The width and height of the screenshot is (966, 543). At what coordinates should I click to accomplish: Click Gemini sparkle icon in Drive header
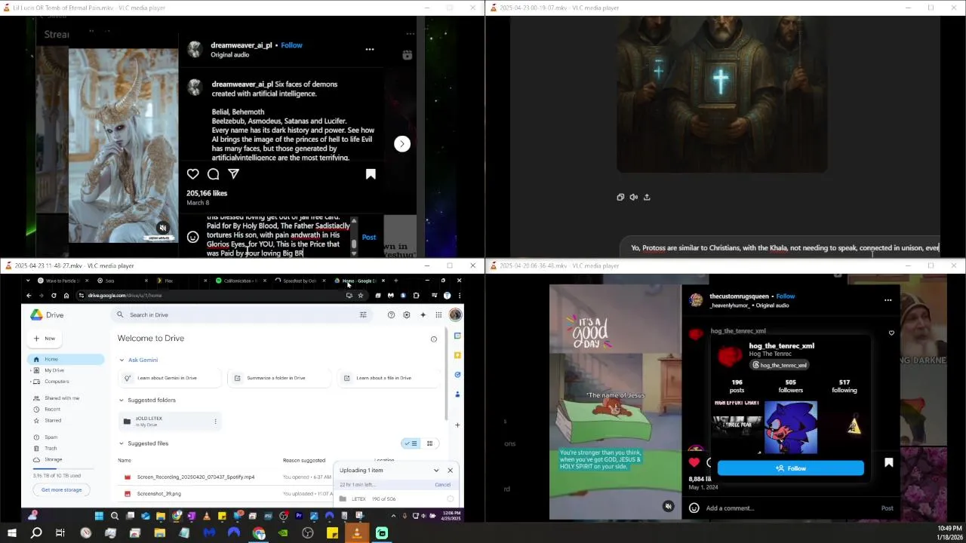tap(423, 315)
